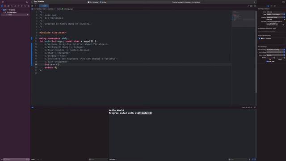Toggle breakpoints with the debug bar icon
286x161 pixels.
pyautogui.click(x=33, y=107)
